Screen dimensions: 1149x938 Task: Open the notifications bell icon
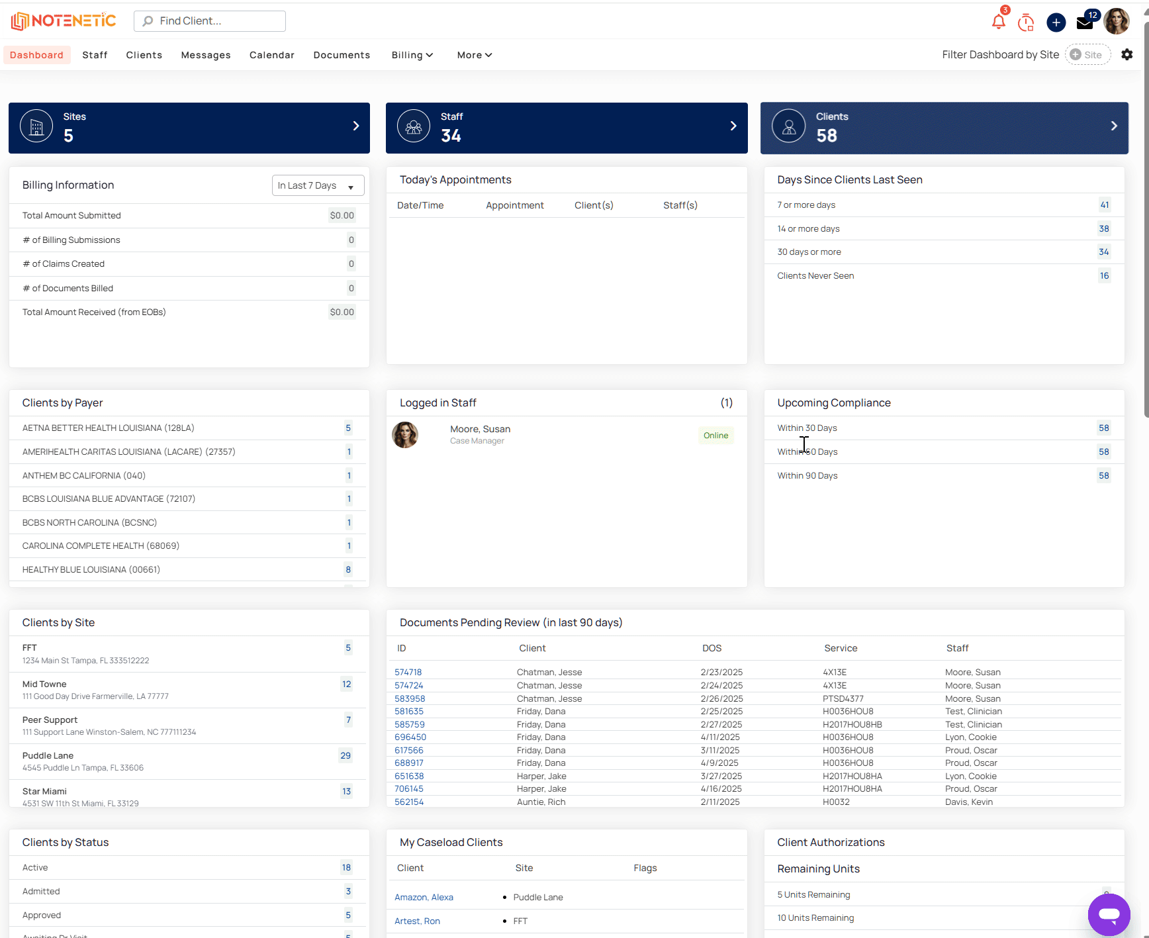pos(998,22)
